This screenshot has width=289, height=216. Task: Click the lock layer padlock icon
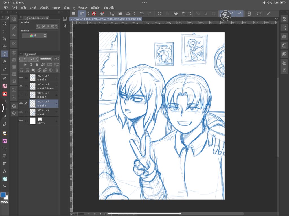tap(37, 64)
